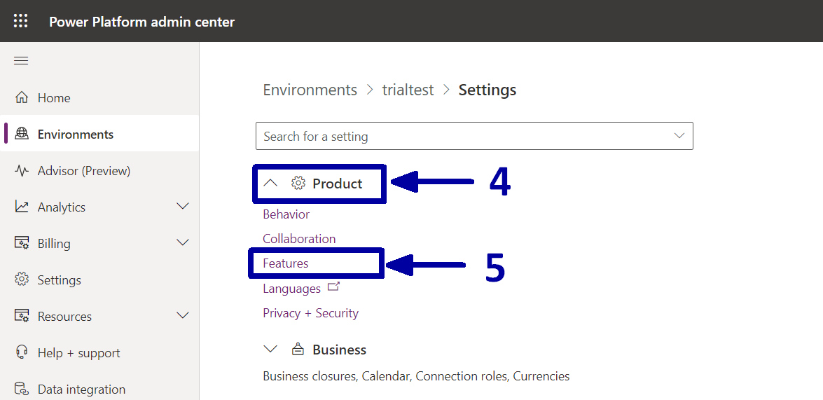Image resolution: width=823 pixels, height=400 pixels.
Task: Click Business closures, Calendar description text
Action: (416, 376)
